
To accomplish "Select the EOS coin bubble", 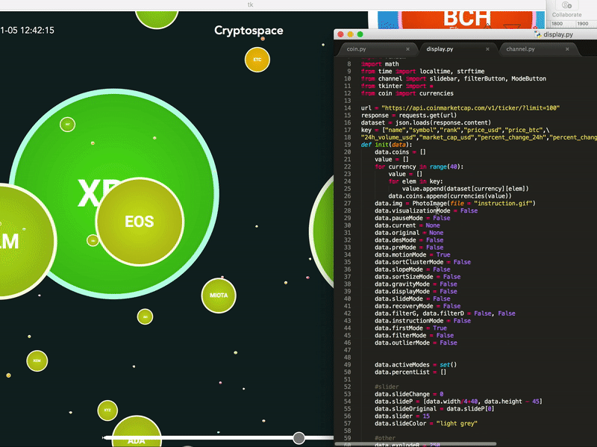I will [x=140, y=221].
